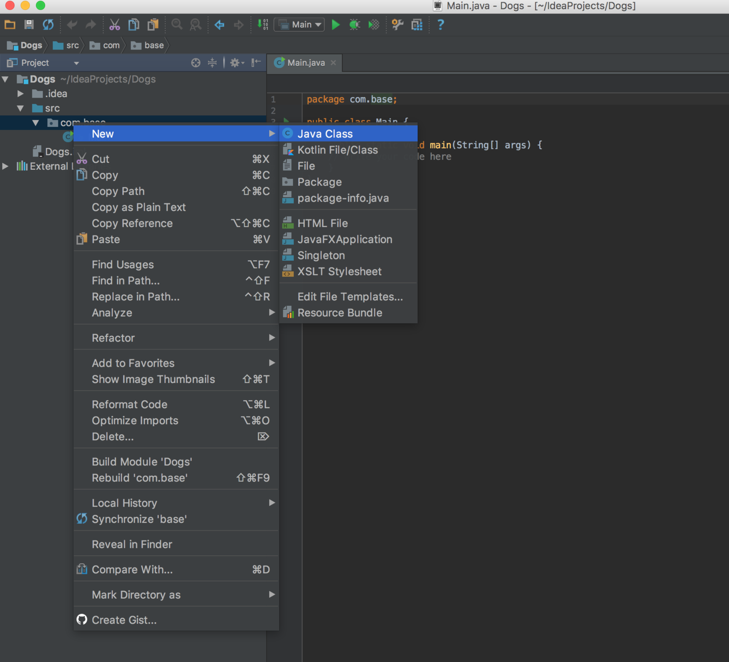
Task: Click the src breadcrumb in navigation bar
Action: (66, 45)
